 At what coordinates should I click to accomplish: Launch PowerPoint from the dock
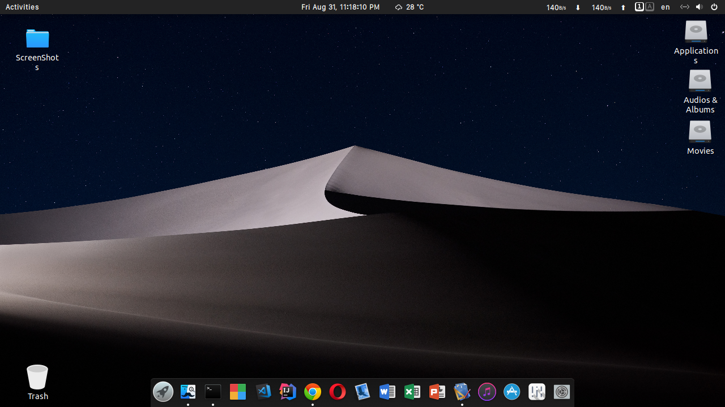437,391
